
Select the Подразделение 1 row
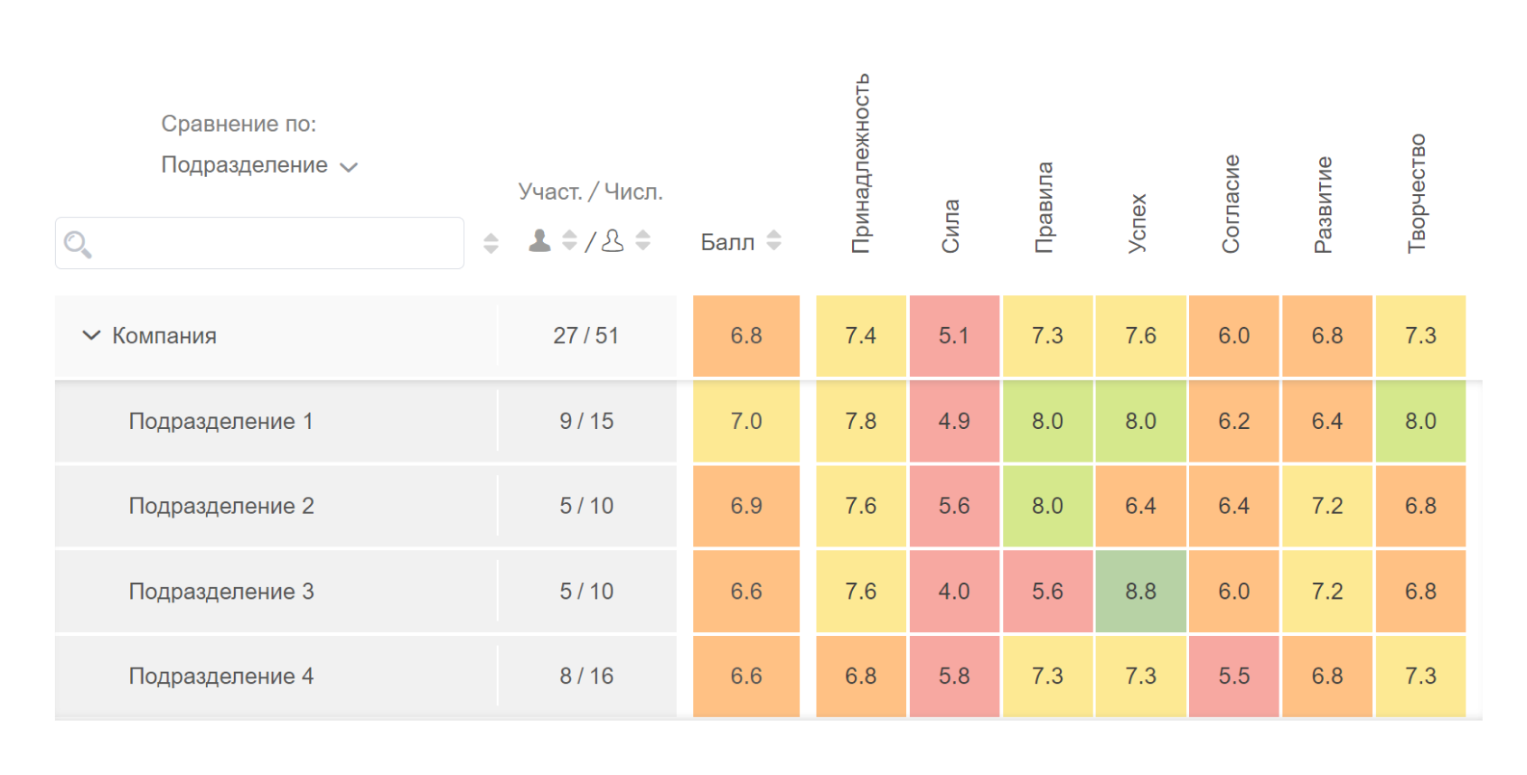pos(221,421)
